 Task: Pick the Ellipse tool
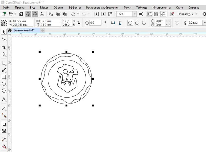(x=4, y=84)
